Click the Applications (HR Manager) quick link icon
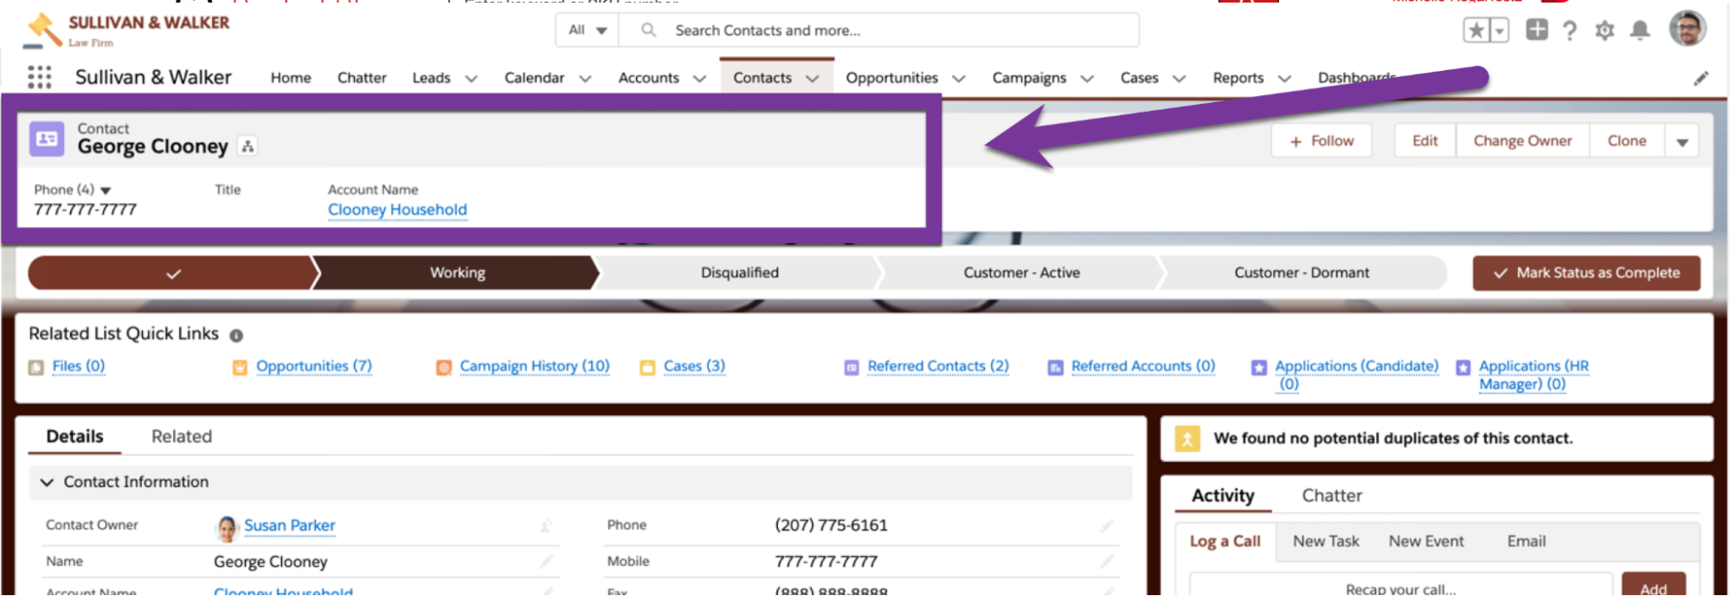1730x596 pixels. coord(1463,368)
